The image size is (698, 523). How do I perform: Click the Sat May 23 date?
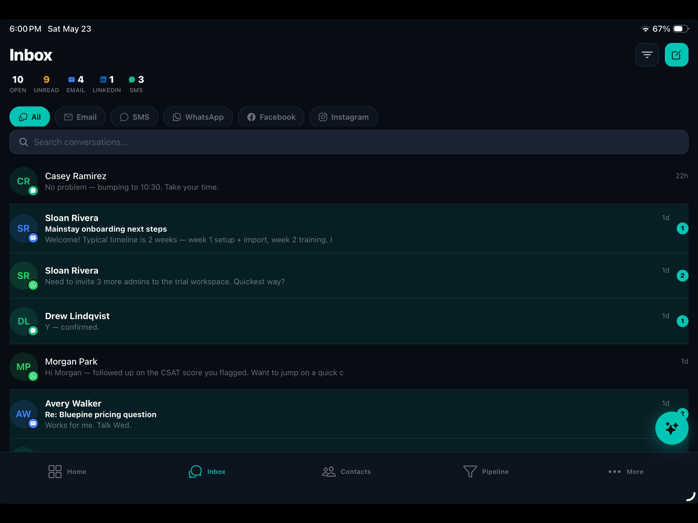pyautogui.click(x=69, y=29)
